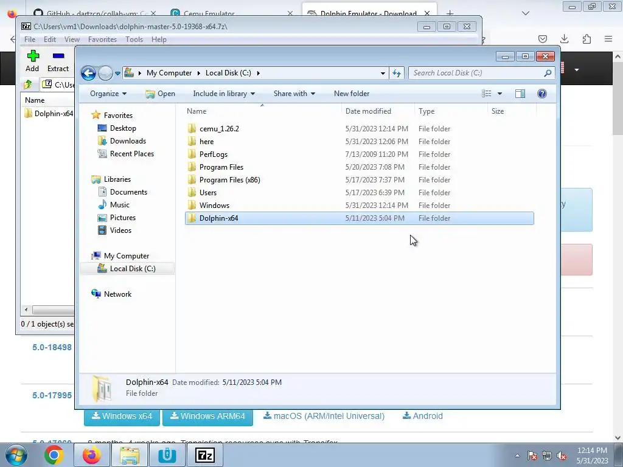Open recent locations dropdown beside navigation arrows

click(117, 74)
